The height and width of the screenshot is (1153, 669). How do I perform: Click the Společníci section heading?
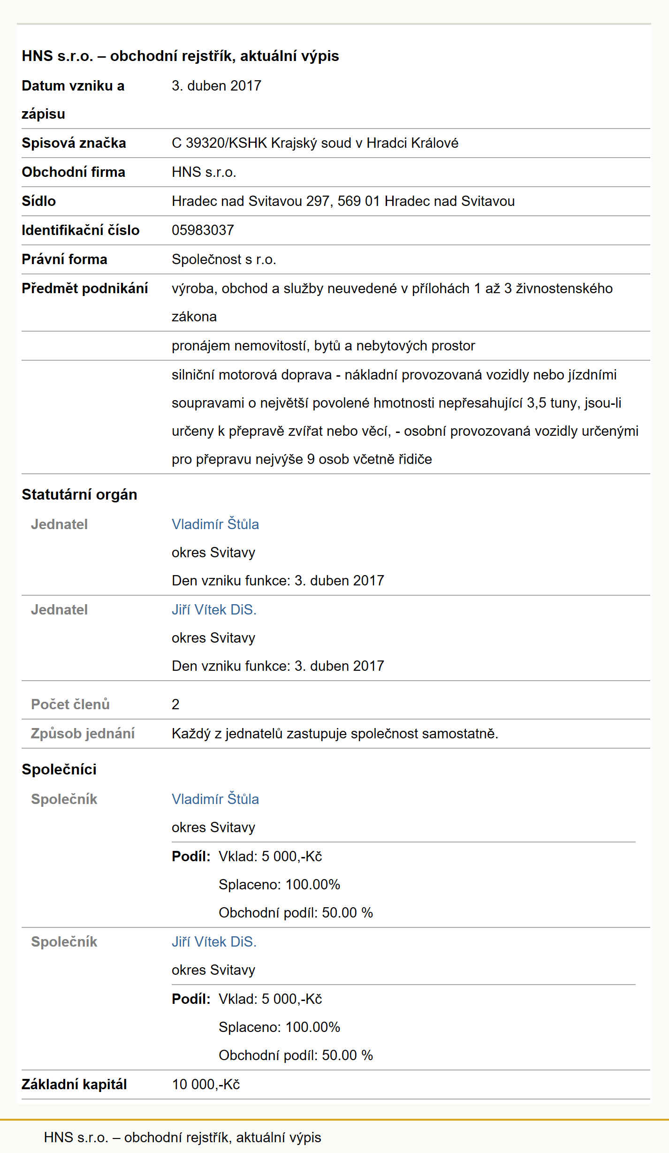59,769
